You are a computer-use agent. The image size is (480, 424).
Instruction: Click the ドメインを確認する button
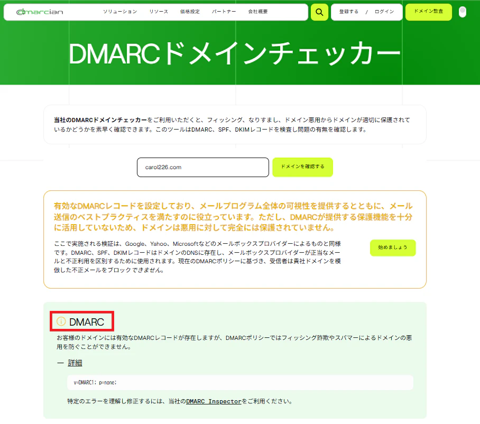pos(302,167)
